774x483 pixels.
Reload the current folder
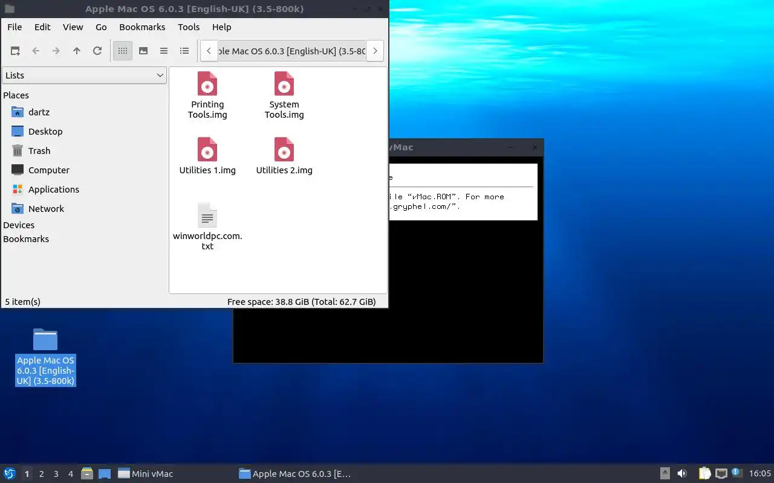click(97, 51)
